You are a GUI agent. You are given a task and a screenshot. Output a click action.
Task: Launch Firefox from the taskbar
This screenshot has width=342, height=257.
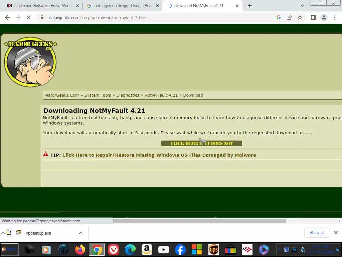[x=80, y=249]
